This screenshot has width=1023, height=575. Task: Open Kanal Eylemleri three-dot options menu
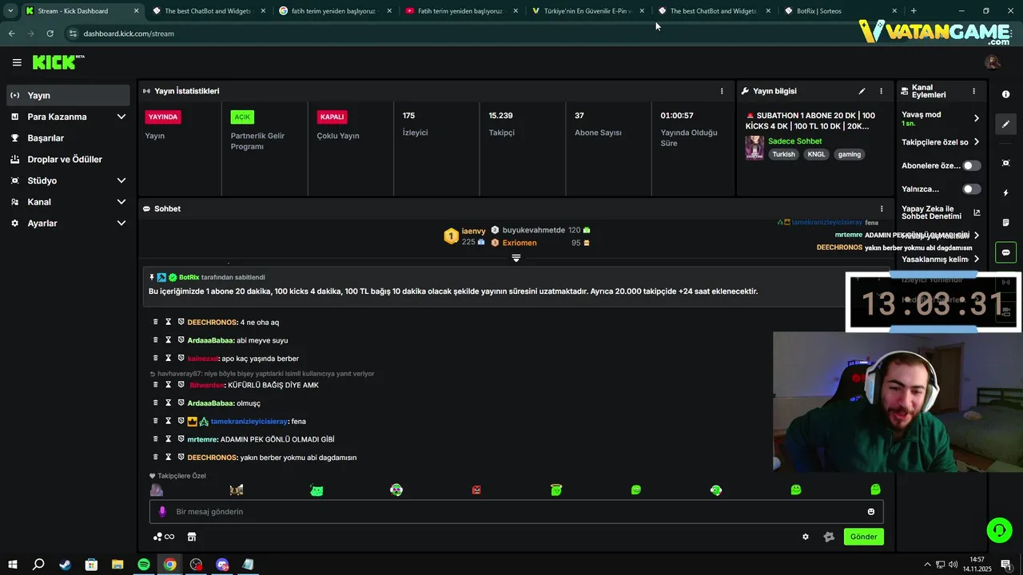973,91
